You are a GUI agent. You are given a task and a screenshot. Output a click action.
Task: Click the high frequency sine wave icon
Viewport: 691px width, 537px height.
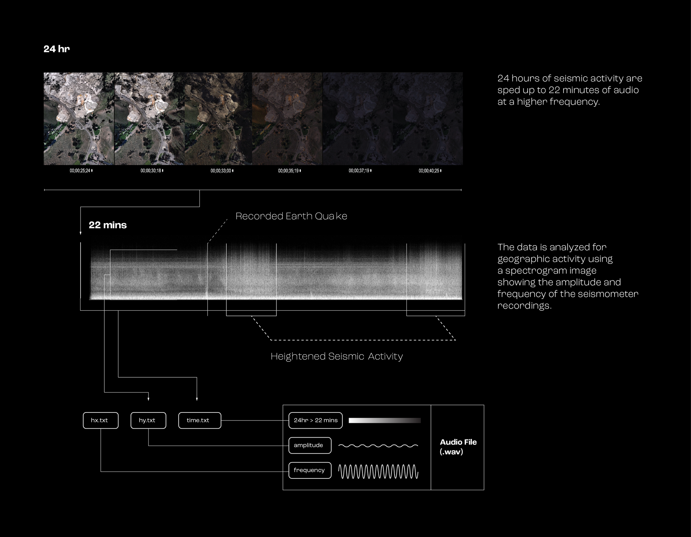[378, 471]
